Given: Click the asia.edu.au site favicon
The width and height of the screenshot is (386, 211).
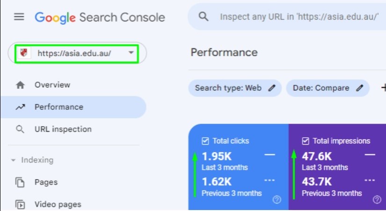Looking at the screenshot, I should (x=23, y=53).
